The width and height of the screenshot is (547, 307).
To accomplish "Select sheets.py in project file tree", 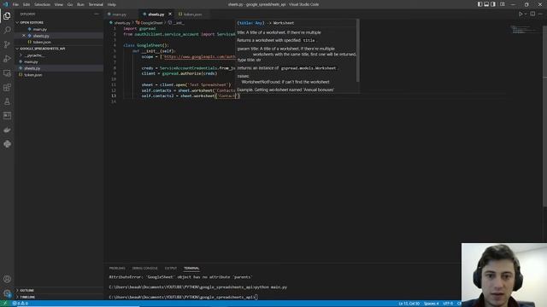I will [x=32, y=68].
